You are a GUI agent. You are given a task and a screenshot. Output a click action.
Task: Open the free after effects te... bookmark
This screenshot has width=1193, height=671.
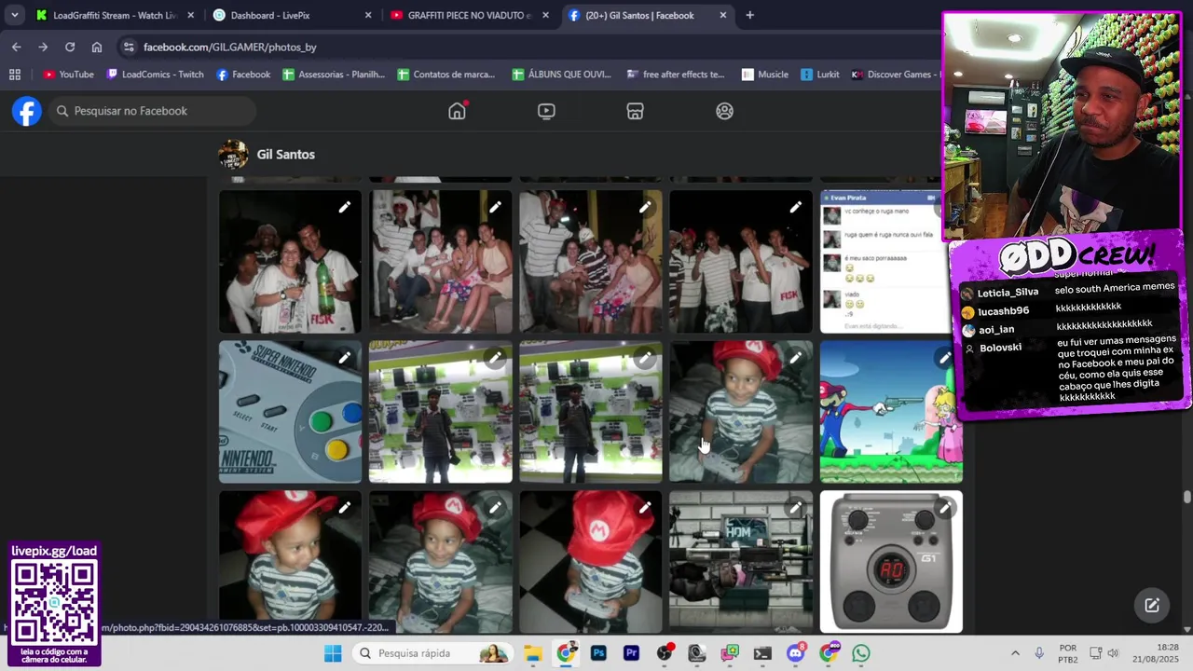(675, 75)
